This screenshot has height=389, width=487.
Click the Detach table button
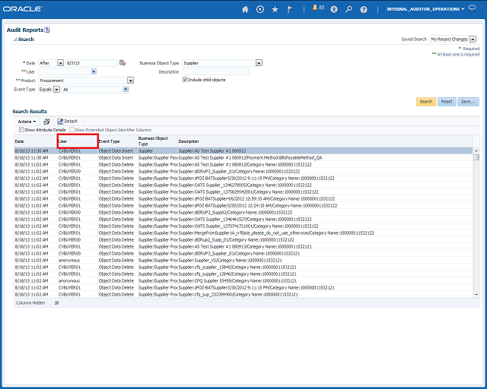coord(68,122)
